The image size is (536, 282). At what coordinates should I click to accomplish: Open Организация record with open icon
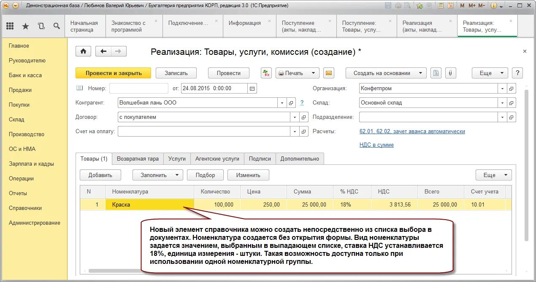point(512,89)
